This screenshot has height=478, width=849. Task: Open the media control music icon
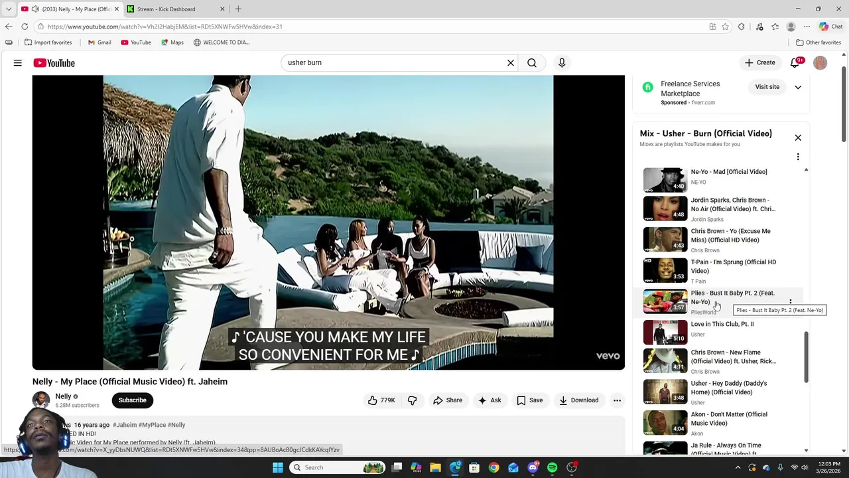click(x=759, y=27)
